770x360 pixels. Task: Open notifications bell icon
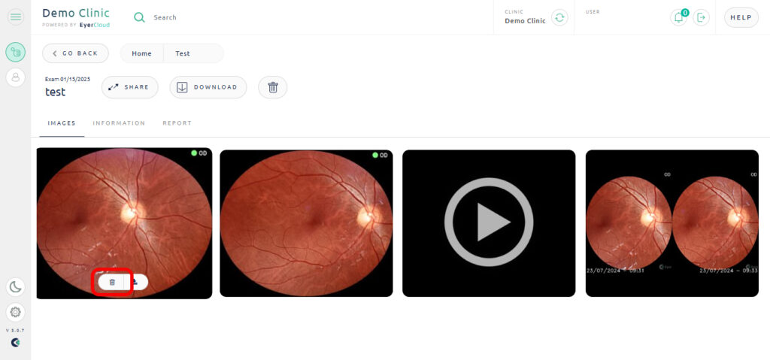coord(679,18)
